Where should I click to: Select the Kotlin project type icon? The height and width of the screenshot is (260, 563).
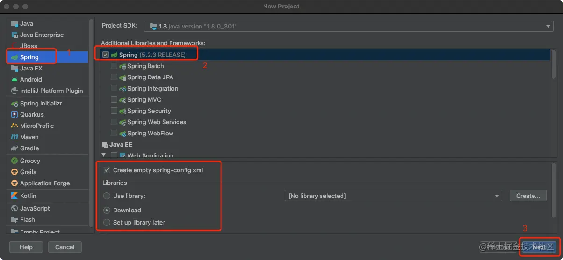tap(14, 196)
